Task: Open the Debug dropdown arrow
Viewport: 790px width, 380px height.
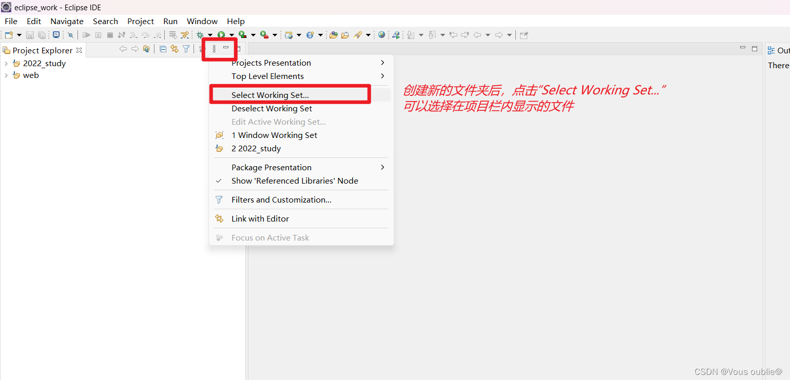Action: (x=210, y=35)
